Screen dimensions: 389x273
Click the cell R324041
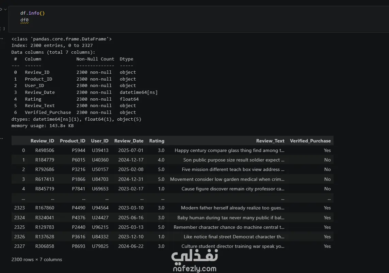45,218
